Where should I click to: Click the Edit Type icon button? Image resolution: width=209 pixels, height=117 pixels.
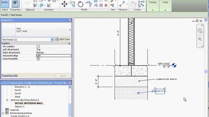tap(57, 39)
